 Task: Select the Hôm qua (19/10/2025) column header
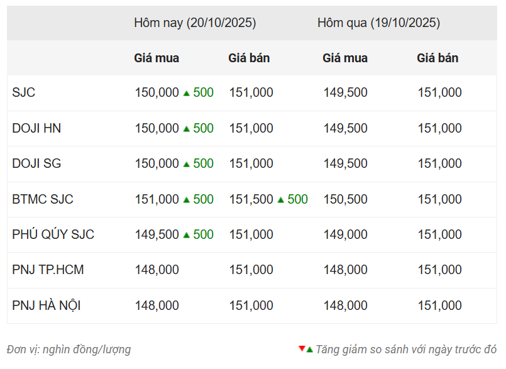[x=378, y=23]
